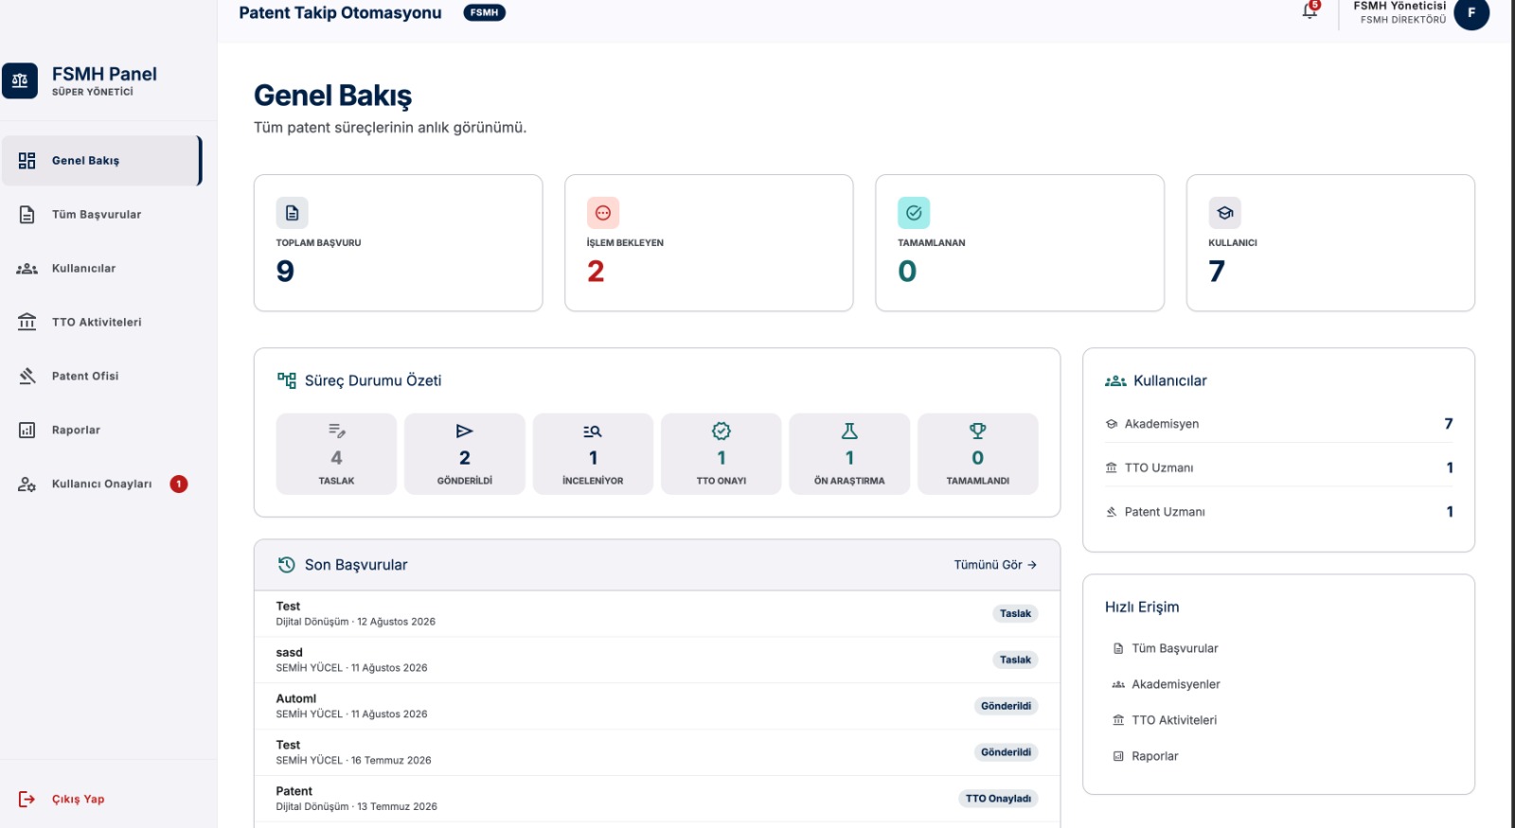This screenshot has width=1515, height=828.
Task: Click the Süreç Durumu Özeti flow icon
Action: click(x=287, y=380)
